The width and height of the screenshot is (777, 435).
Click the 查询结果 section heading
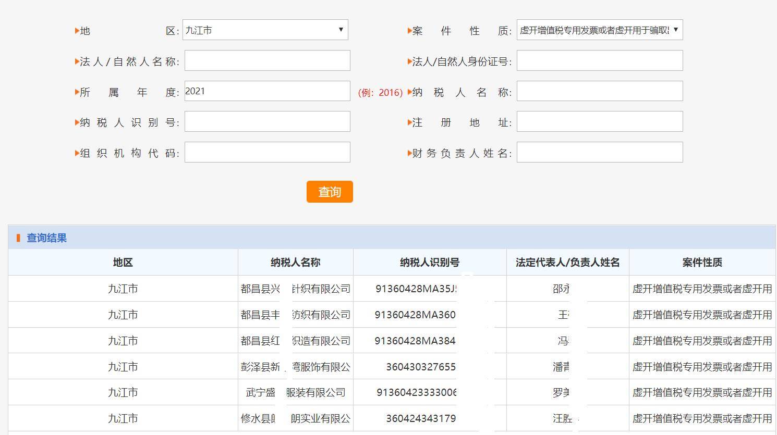[46, 238]
